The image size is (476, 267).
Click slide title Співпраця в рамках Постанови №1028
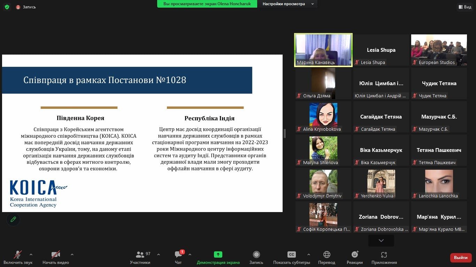[105, 80]
